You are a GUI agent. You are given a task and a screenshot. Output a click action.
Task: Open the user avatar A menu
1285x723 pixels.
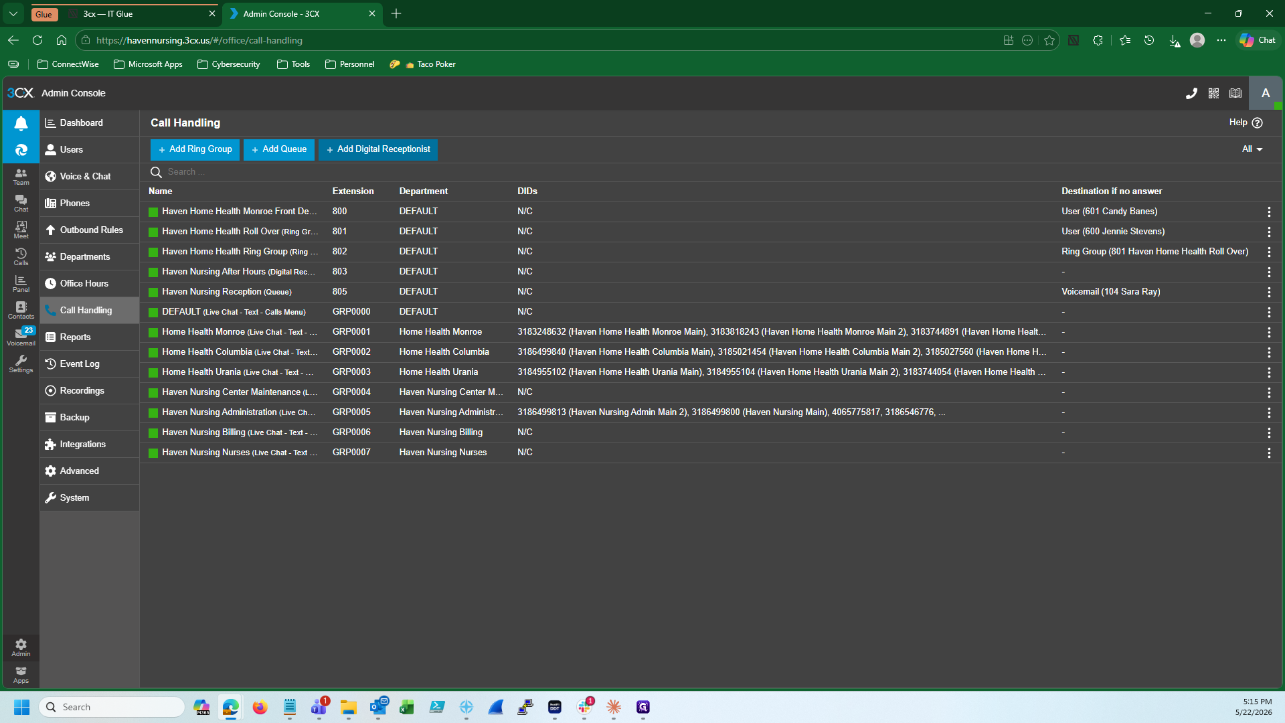click(x=1266, y=94)
